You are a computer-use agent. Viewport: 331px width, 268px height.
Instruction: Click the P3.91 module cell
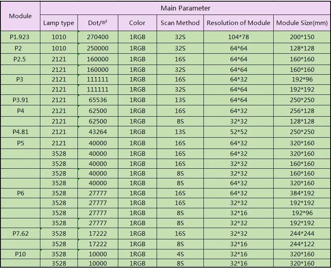tap(20, 100)
